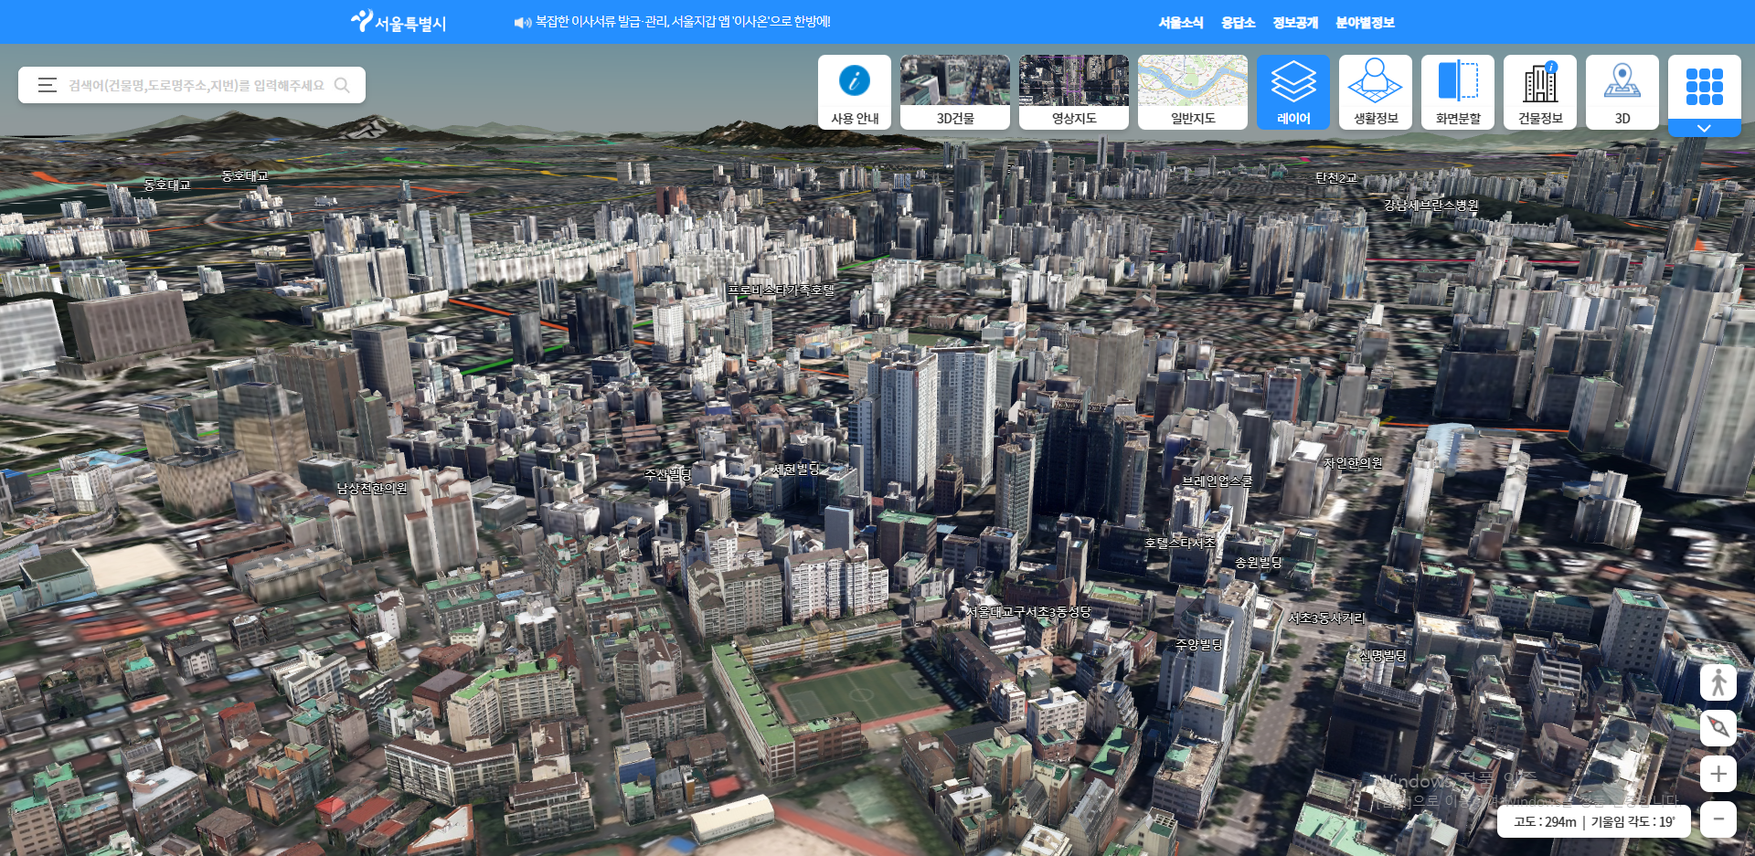Switch to the 3D건물 map view
The height and width of the screenshot is (856, 1755).
click(x=955, y=92)
